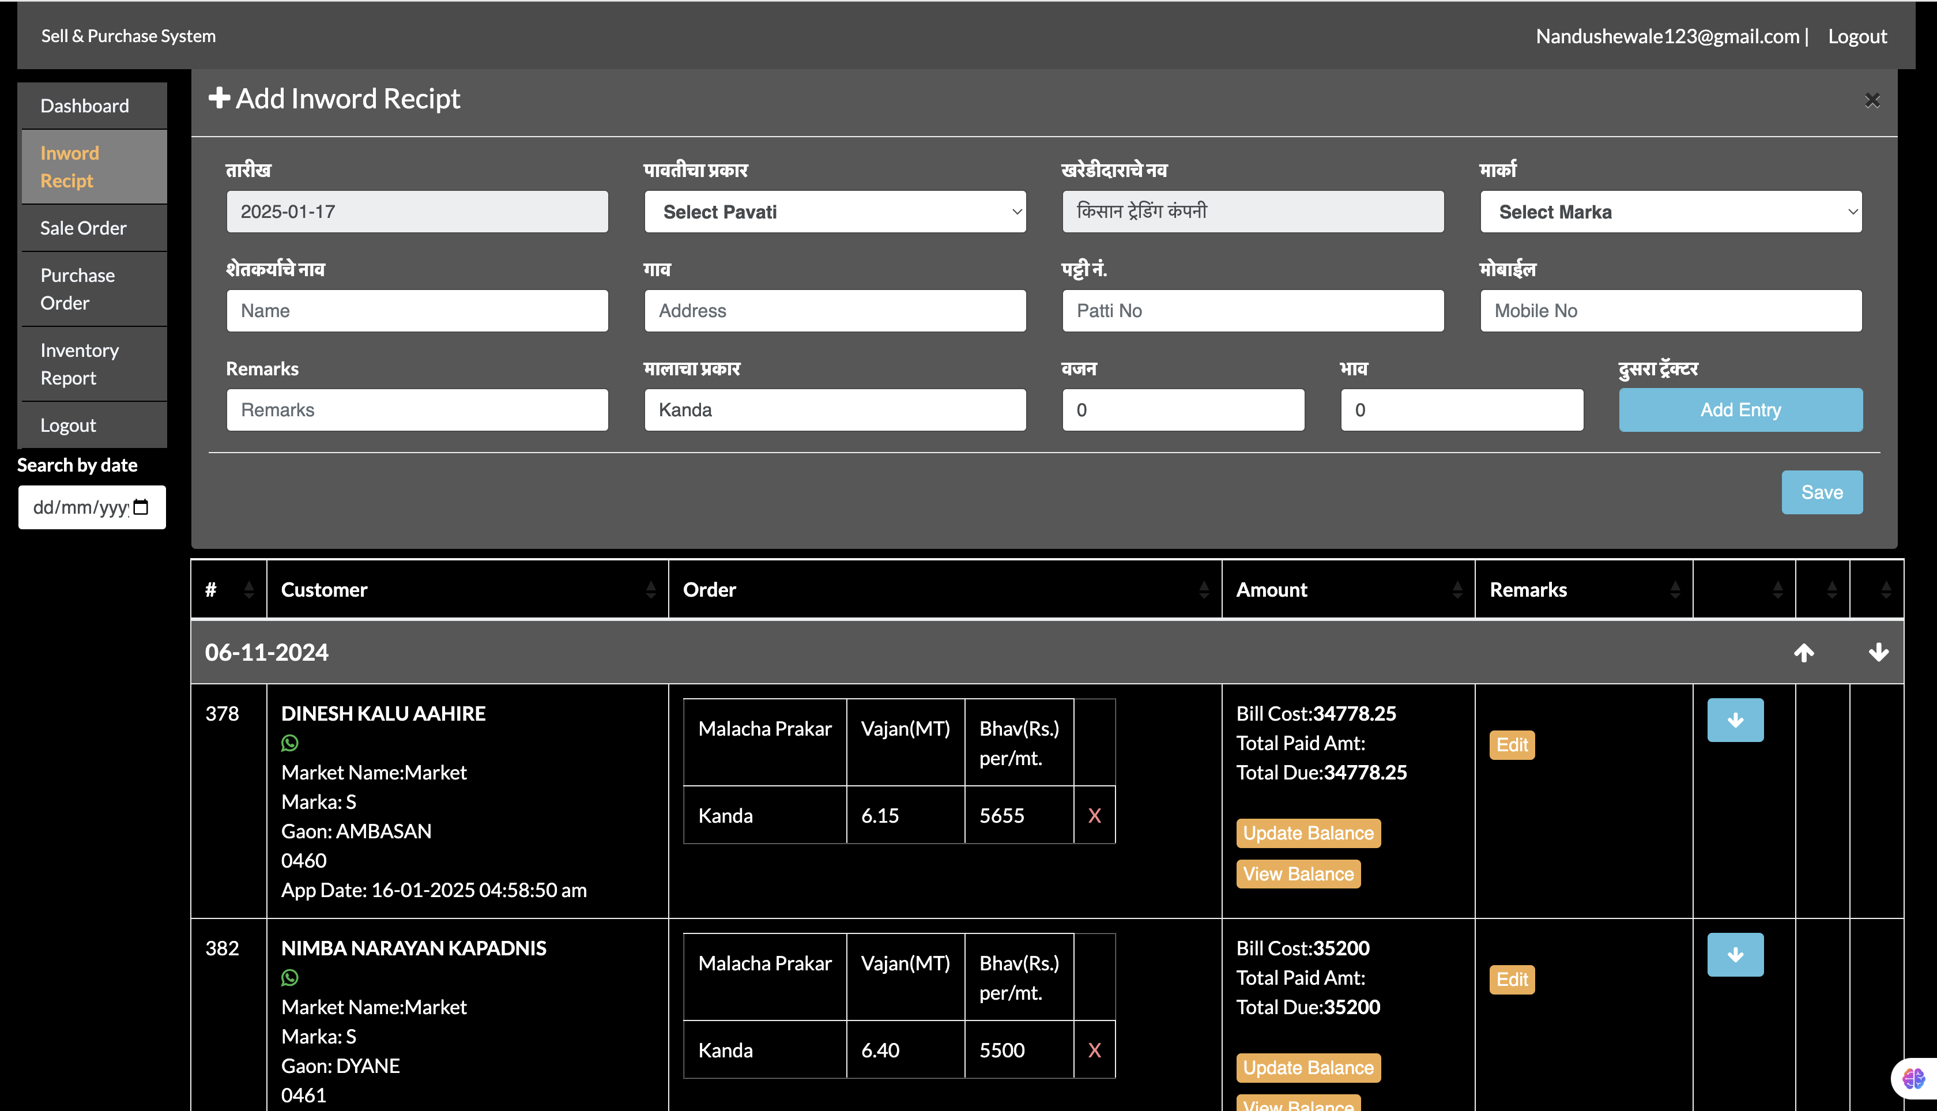
Task: Click the up arrow in the 06-11-2024 date row
Action: point(1803,653)
